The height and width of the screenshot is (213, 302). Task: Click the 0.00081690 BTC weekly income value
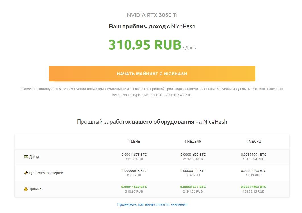point(193,155)
